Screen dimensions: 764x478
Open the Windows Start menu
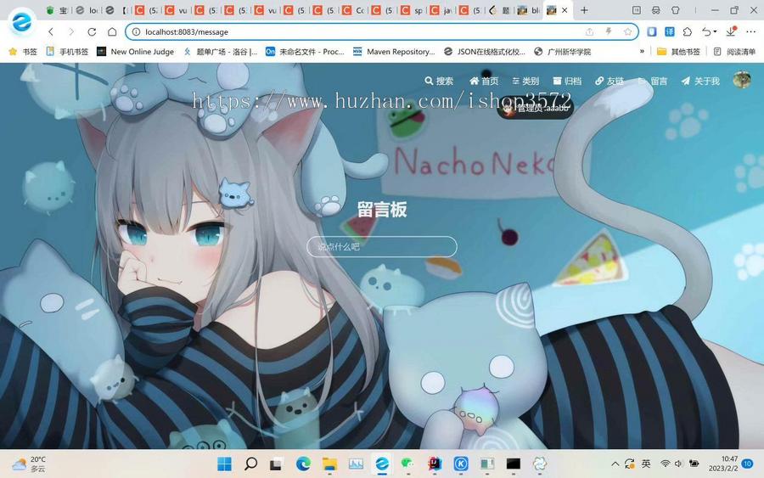pyautogui.click(x=225, y=464)
